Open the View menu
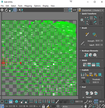Image resolution: width=105 pixels, height=108 pixels. tap(53, 6)
